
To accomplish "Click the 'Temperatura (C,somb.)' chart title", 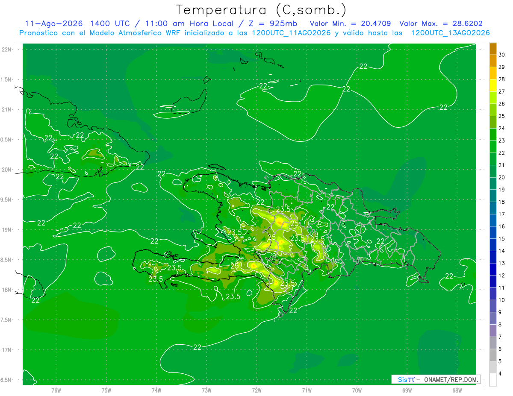I will pos(261,9).
